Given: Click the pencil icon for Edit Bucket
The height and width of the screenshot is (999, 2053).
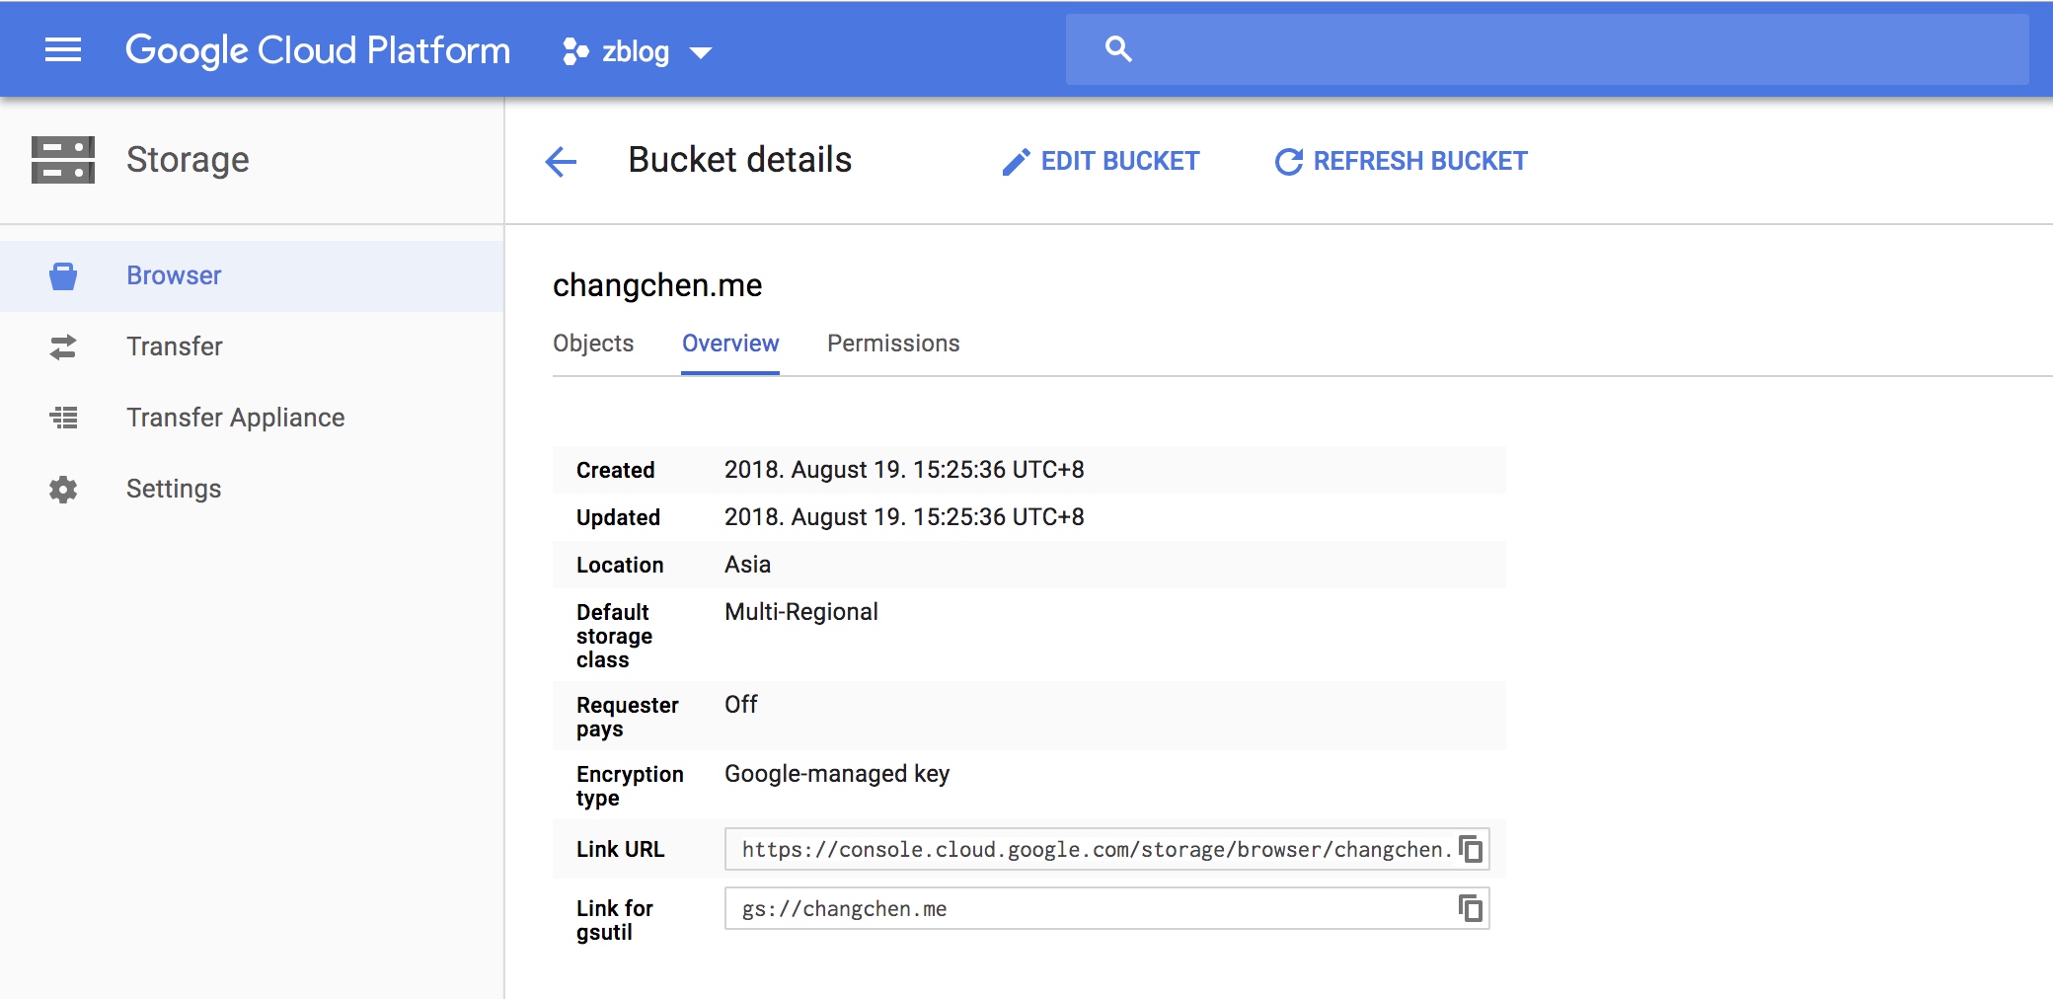Looking at the screenshot, I should click(1016, 162).
